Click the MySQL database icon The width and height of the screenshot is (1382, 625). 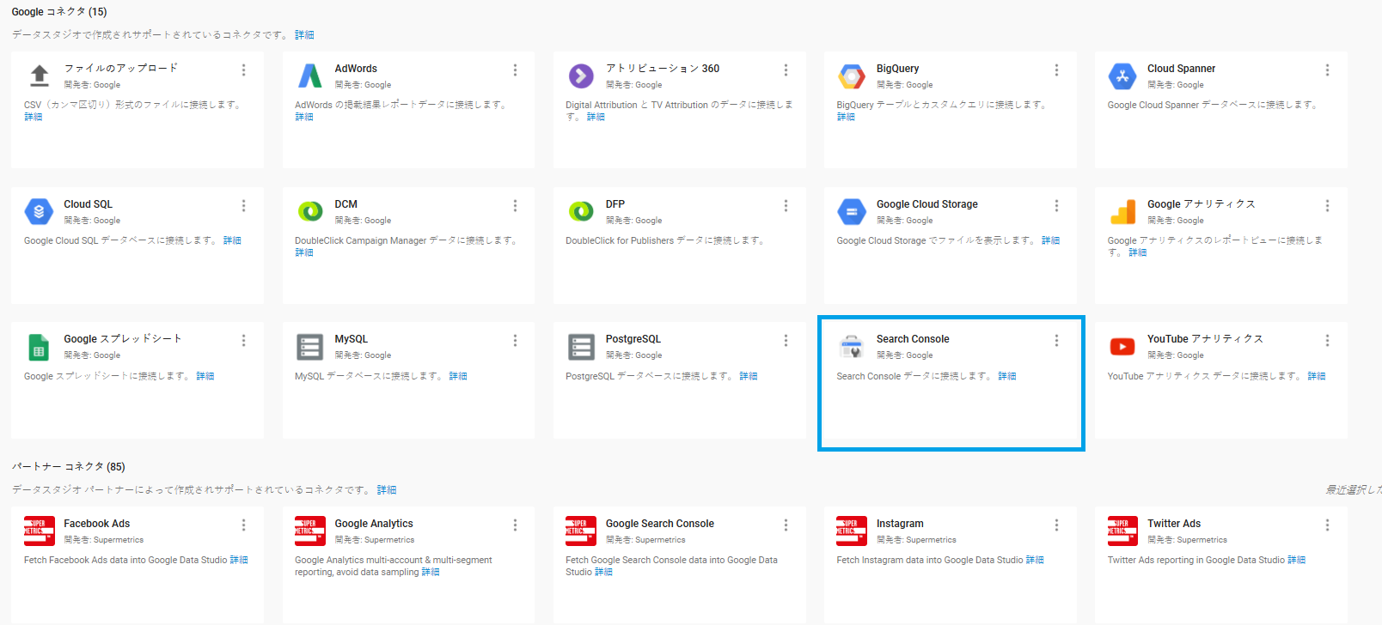click(x=310, y=347)
